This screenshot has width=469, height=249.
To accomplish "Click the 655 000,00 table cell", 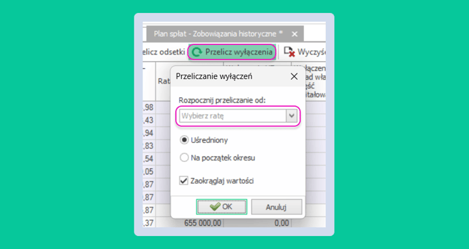I will pos(190,222).
